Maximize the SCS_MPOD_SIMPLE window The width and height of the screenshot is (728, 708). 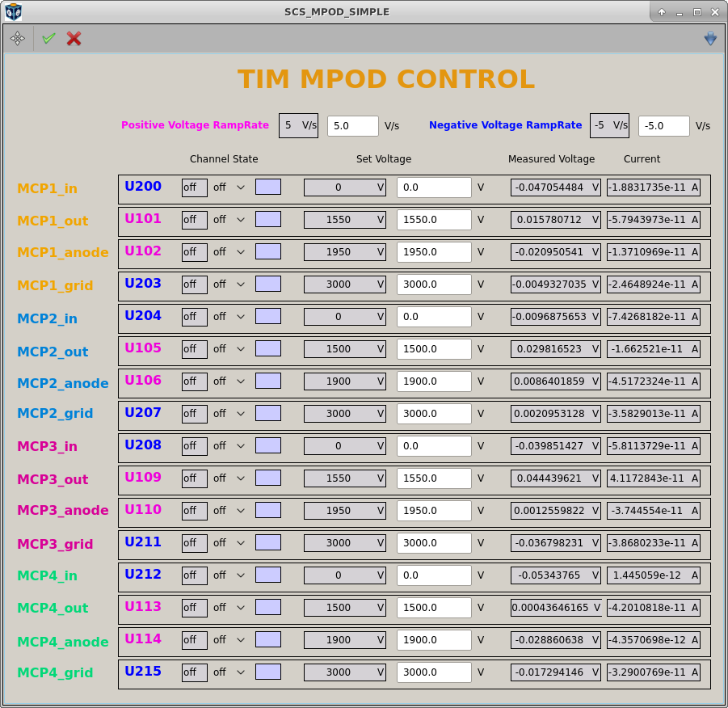click(697, 12)
